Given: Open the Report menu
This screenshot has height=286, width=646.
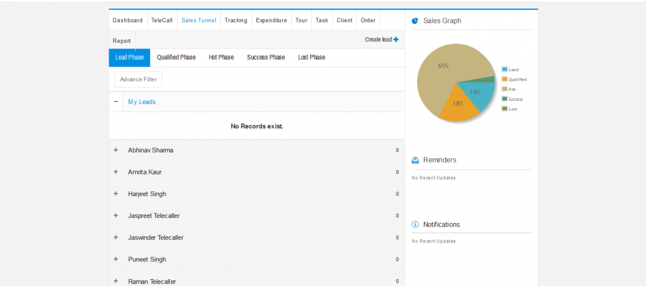Looking at the screenshot, I should [122, 41].
